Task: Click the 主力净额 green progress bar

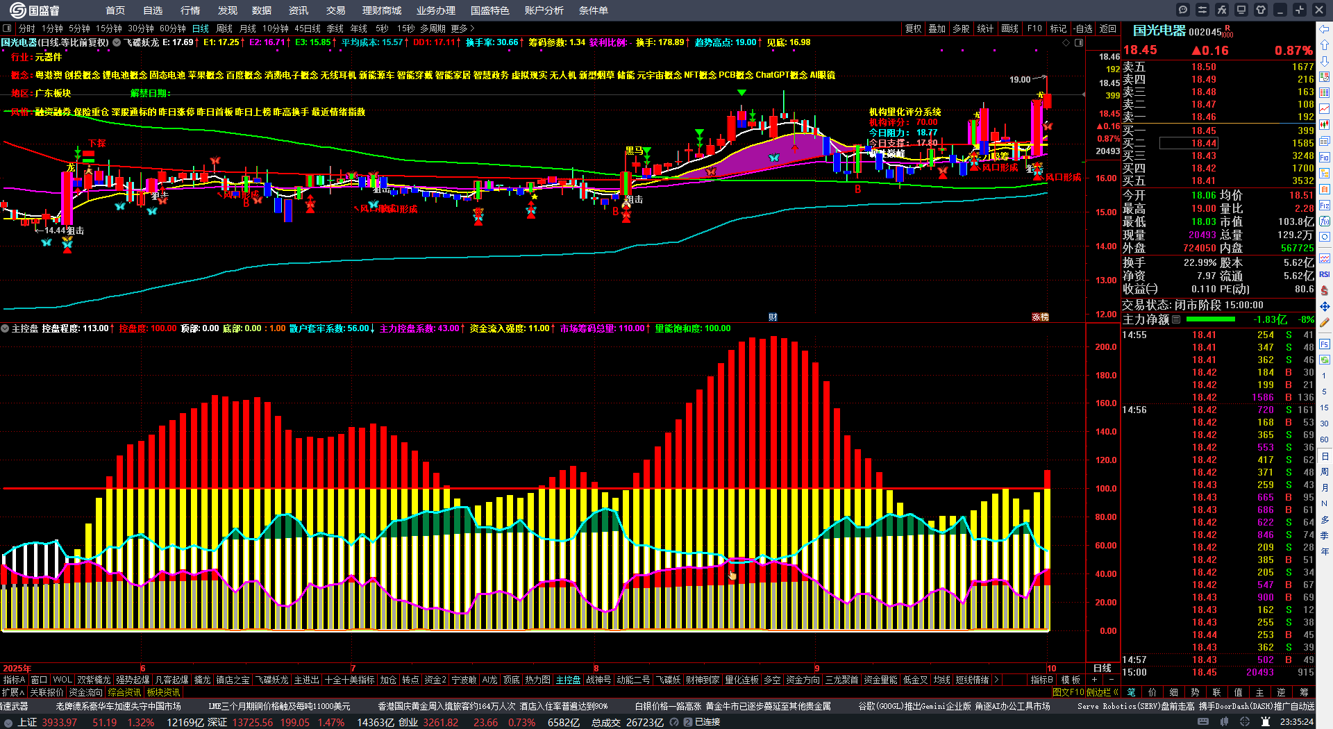Action: click(1211, 319)
